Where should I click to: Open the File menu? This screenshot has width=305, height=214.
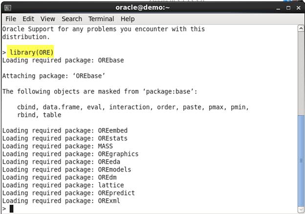click(x=11, y=19)
